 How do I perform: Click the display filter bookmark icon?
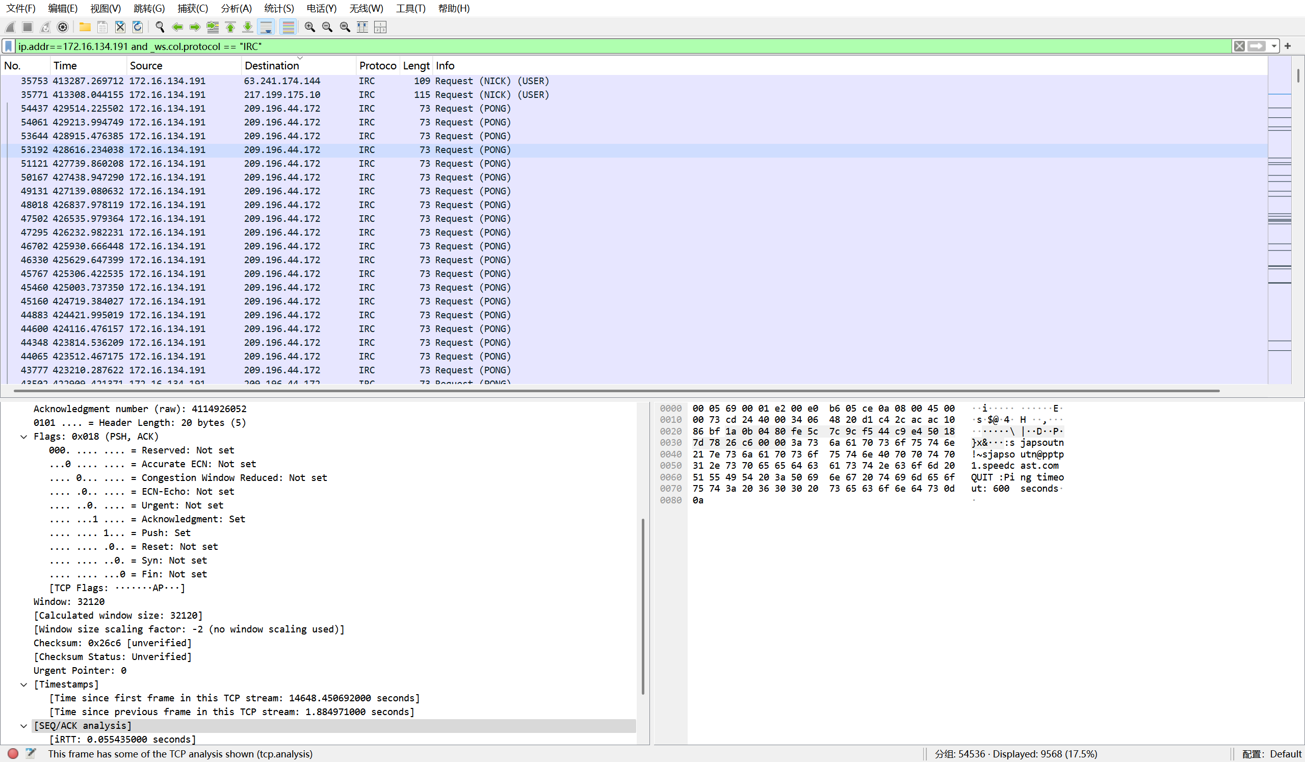click(x=9, y=46)
